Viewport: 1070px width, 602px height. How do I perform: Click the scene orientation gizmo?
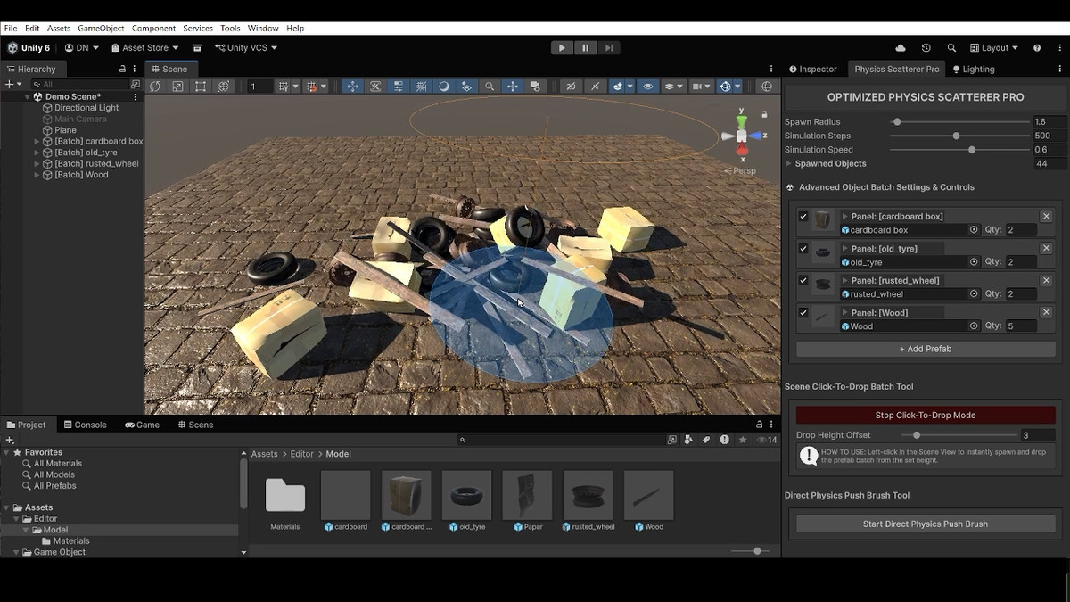(x=742, y=136)
